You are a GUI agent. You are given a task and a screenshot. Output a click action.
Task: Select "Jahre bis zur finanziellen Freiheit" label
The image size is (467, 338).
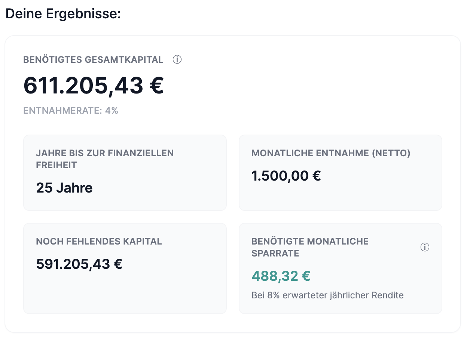point(105,159)
